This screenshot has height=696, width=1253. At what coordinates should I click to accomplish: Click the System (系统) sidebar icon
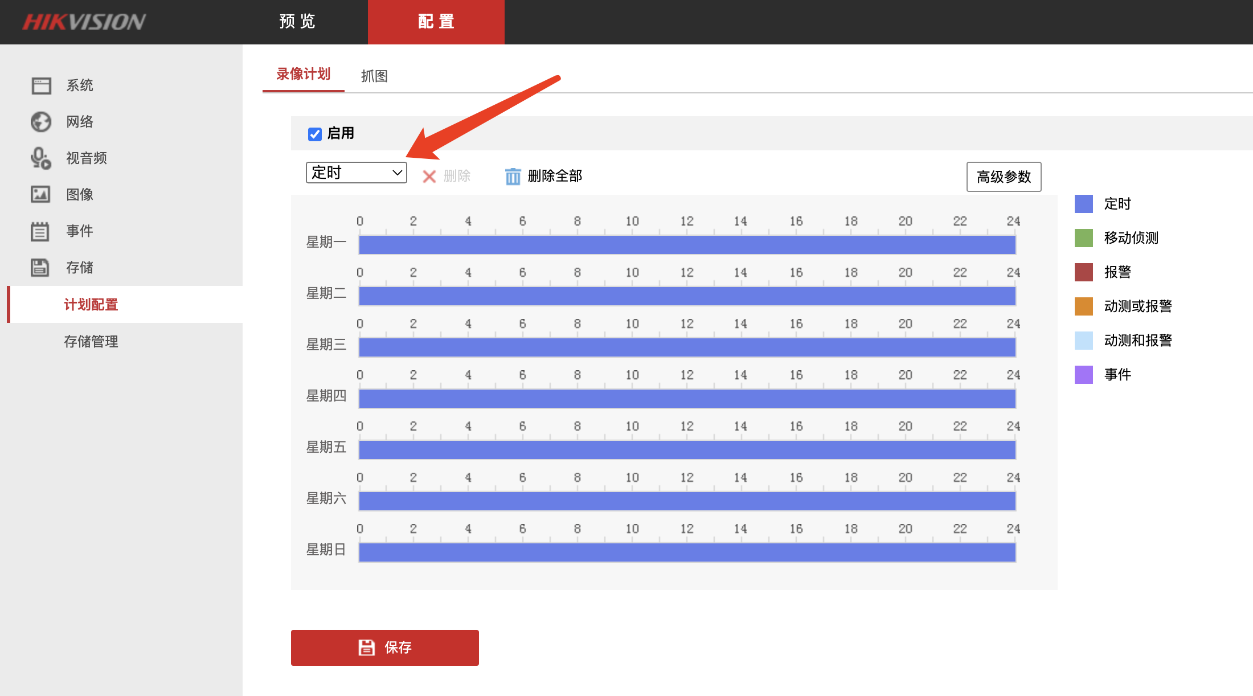coord(41,85)
